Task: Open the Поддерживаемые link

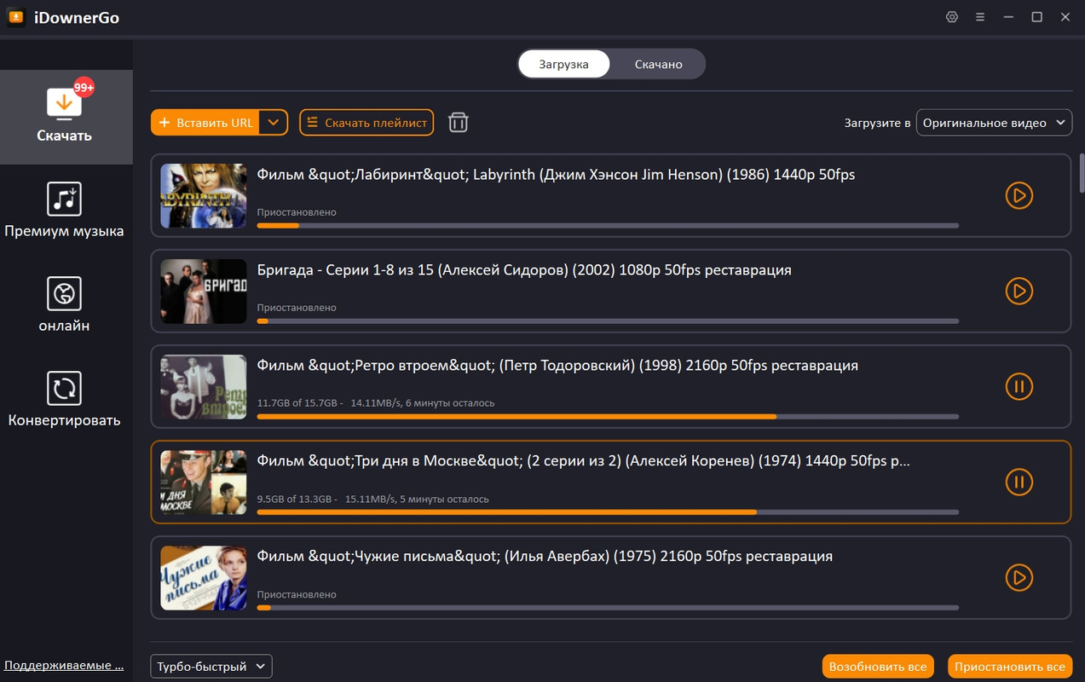Action: coord(64,665)
